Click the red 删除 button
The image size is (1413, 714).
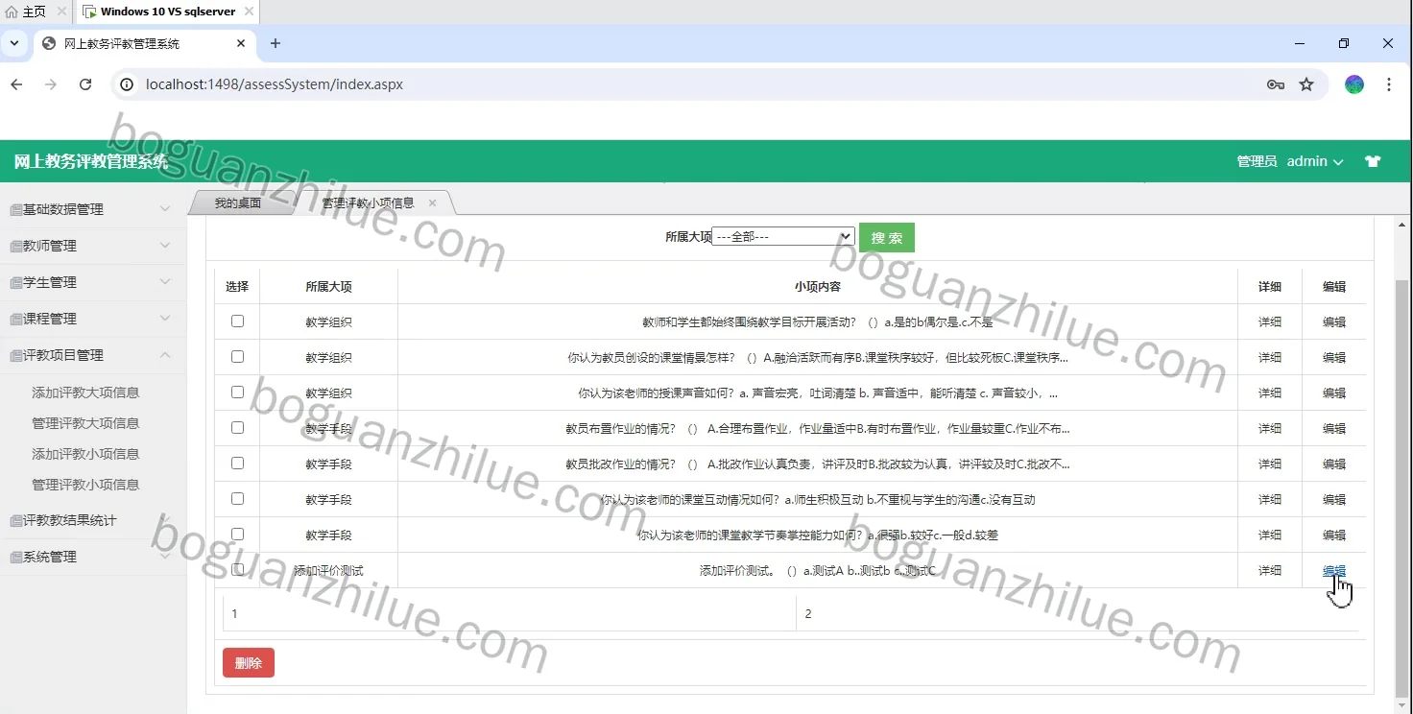coord(249,663)
